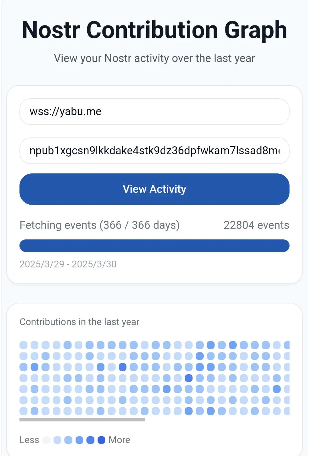Select the bottom-left cell of the contribution grid
The width and height of the screenshot is (309, 456).
pos(23,411)
